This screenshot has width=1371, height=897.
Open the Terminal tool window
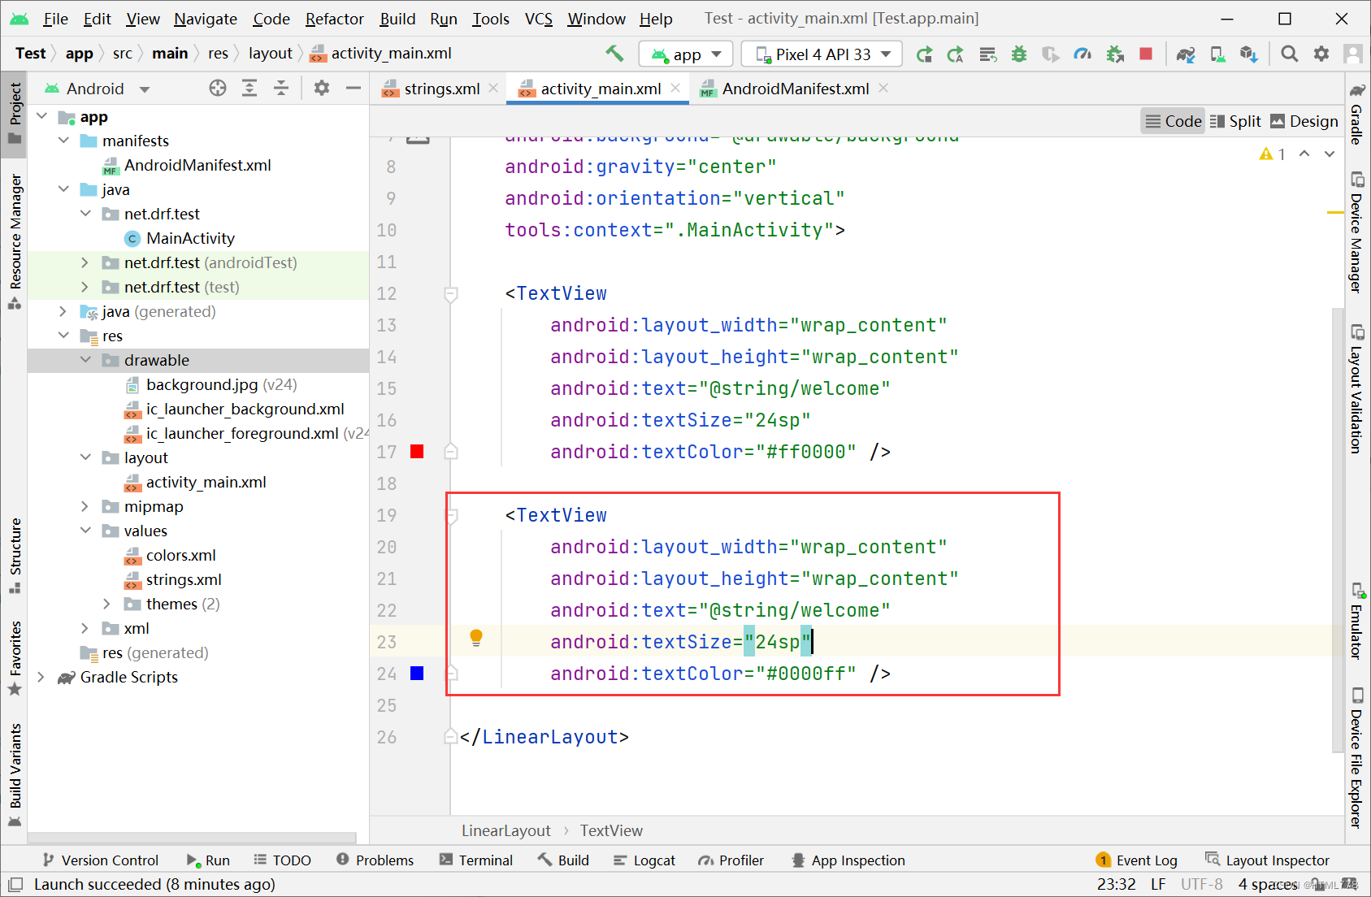[476, 860]
